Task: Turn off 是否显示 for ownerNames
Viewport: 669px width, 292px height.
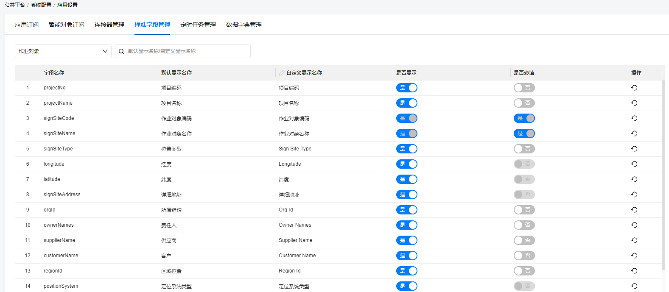Action: 406,225
